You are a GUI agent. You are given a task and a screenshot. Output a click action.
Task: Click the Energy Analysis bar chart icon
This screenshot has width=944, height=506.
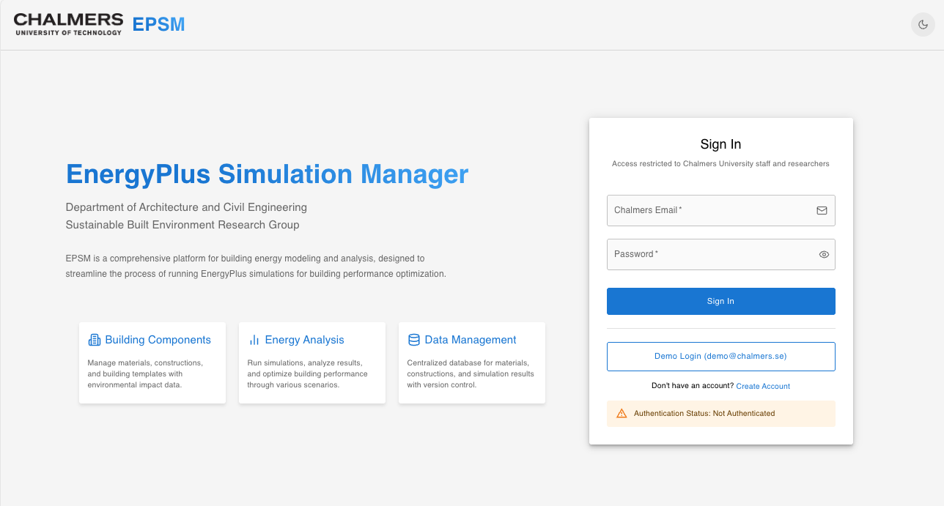[254, 339]
